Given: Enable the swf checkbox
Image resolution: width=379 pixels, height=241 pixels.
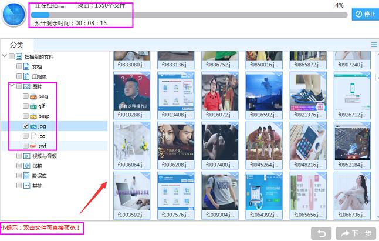Looking at the screenshot, I should pos(26,146).
